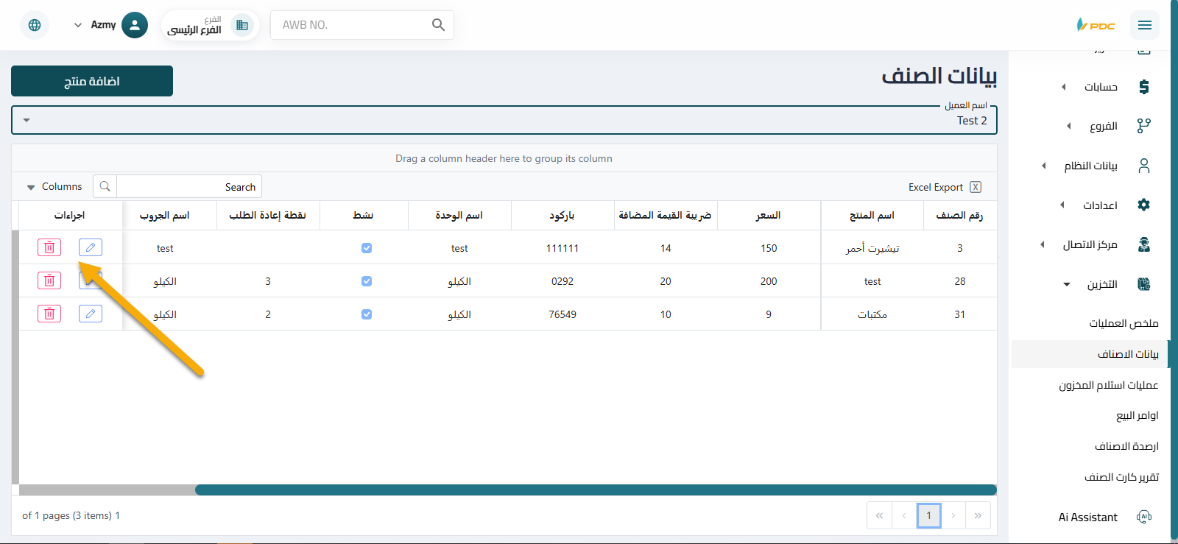Screen dimensions: 1178x544
Task: Click the barcode cell 76549
Action: click(562, 314)
